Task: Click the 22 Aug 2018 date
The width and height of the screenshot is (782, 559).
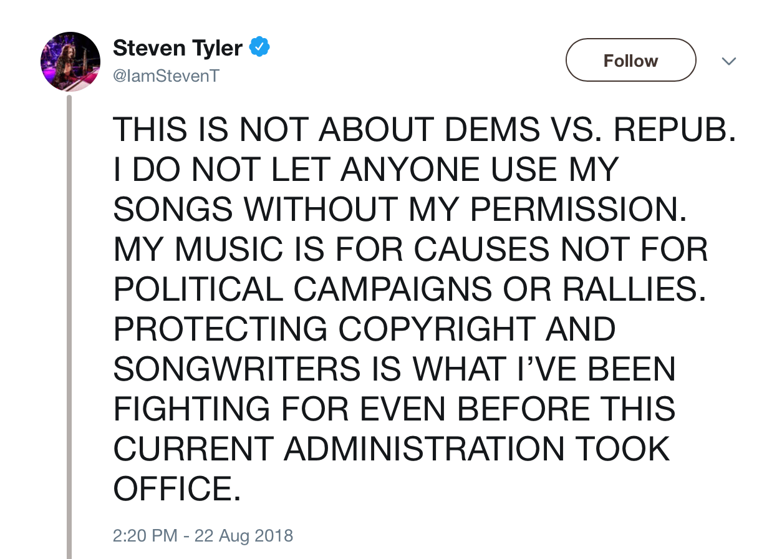Action: (x=243, y=535)
